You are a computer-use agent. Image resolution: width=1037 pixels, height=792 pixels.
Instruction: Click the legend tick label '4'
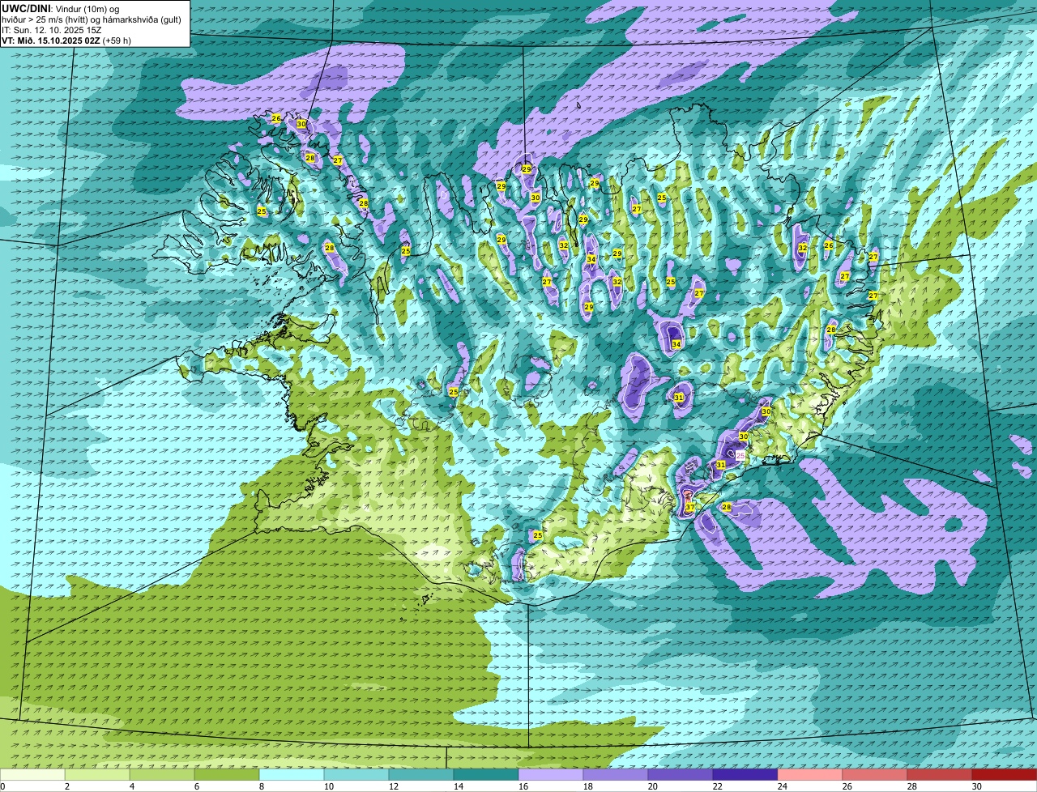click(131, 786)
